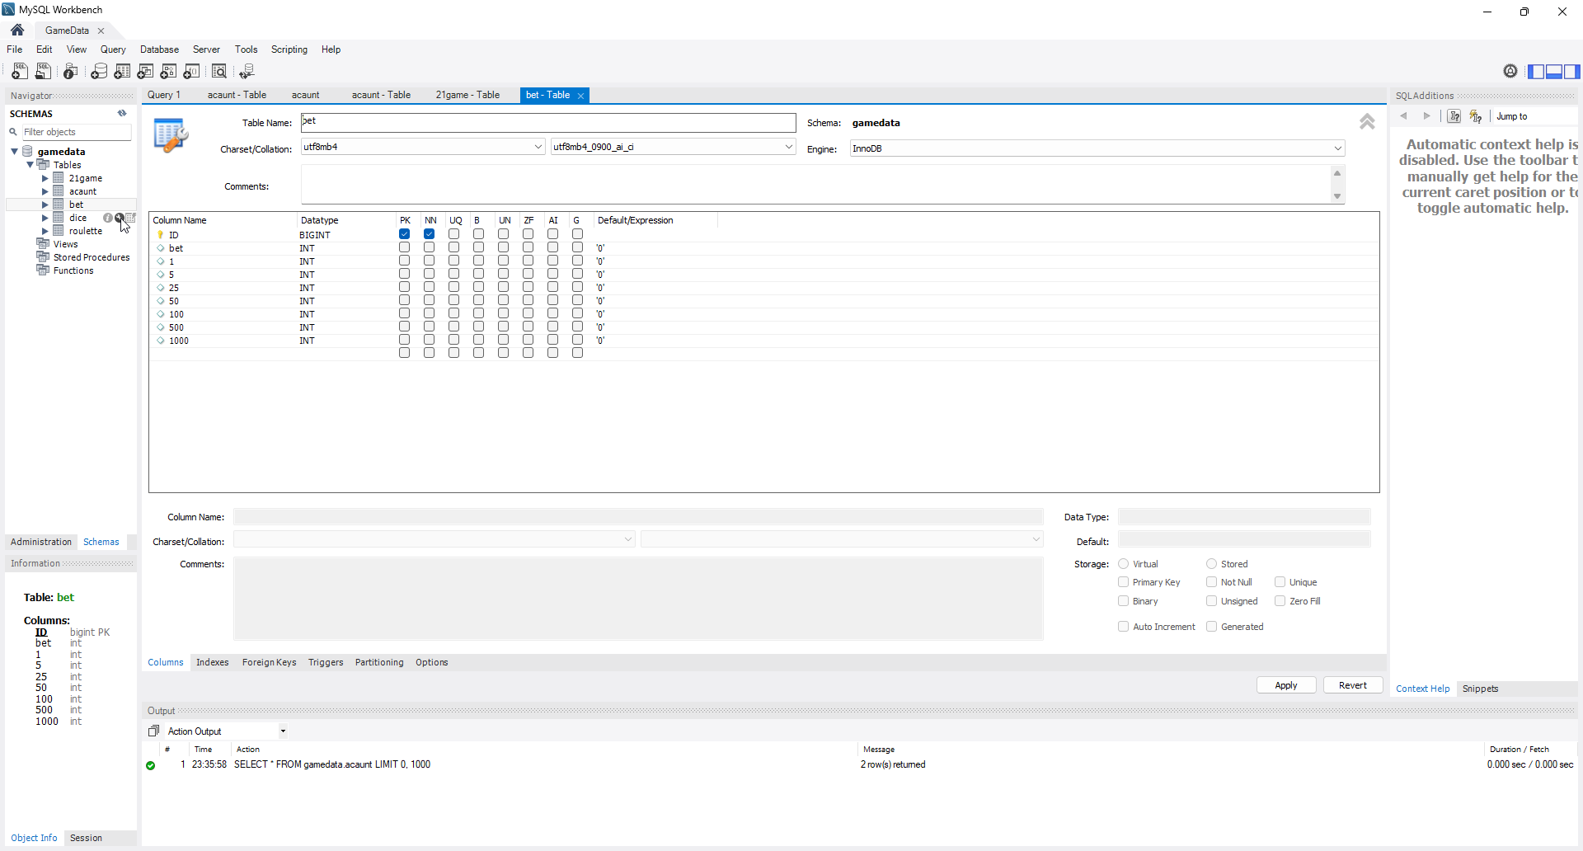The width and height of the screenshot is (1583, 851).
Task: Click the Table Name input field
Action: [548, 122]
